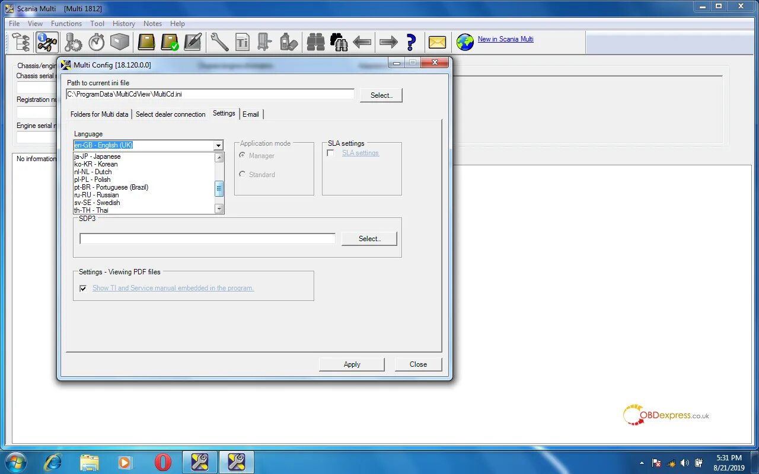Open the New in Scania Multi link
Image resolution: width=759 pixels, height=474 pixels.
coord(506,39)
